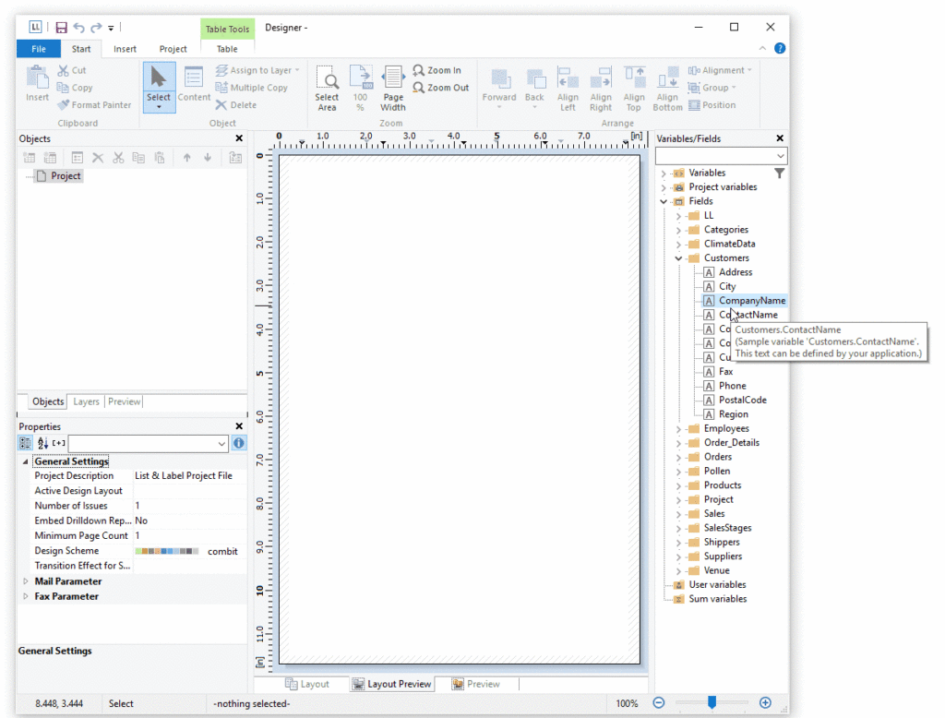The width and height of the screenshot is (945, 718).
Task: Switch to the Layers tab
Action: (86, 401)
